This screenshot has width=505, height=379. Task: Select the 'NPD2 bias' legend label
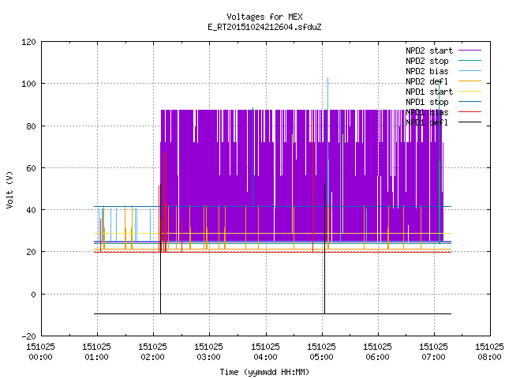[x=427, y=71]
